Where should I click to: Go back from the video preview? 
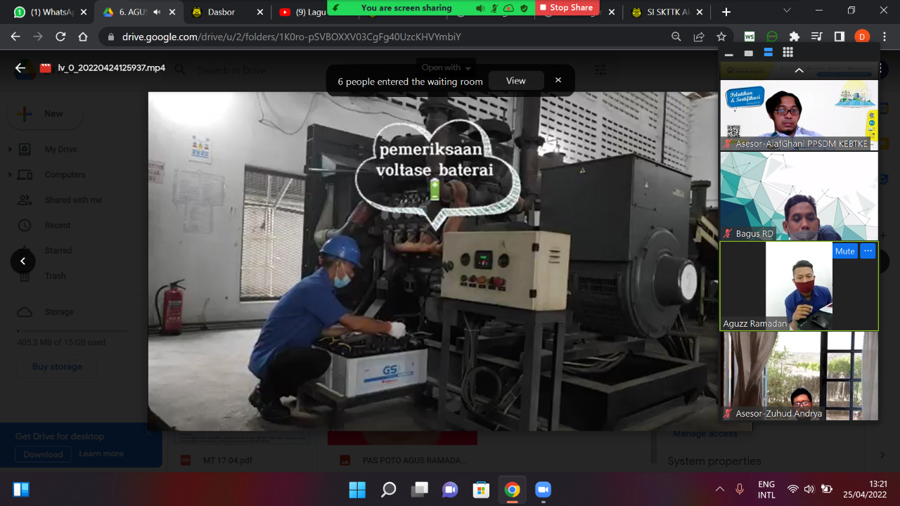[x=20, y=68]
